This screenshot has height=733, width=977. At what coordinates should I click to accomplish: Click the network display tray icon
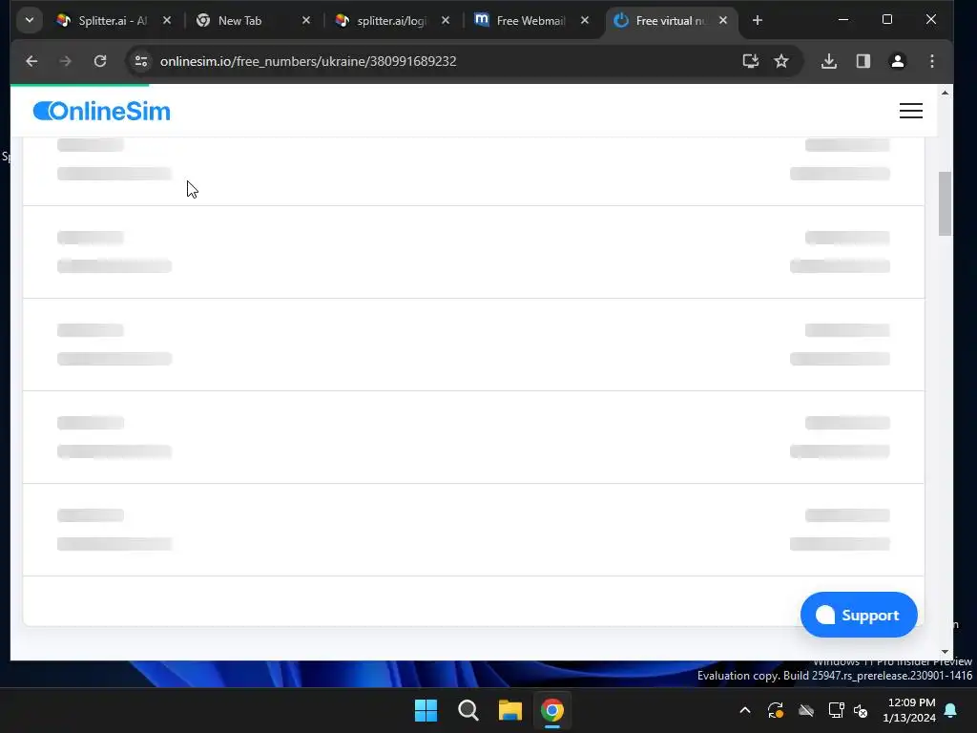[836, 710]
